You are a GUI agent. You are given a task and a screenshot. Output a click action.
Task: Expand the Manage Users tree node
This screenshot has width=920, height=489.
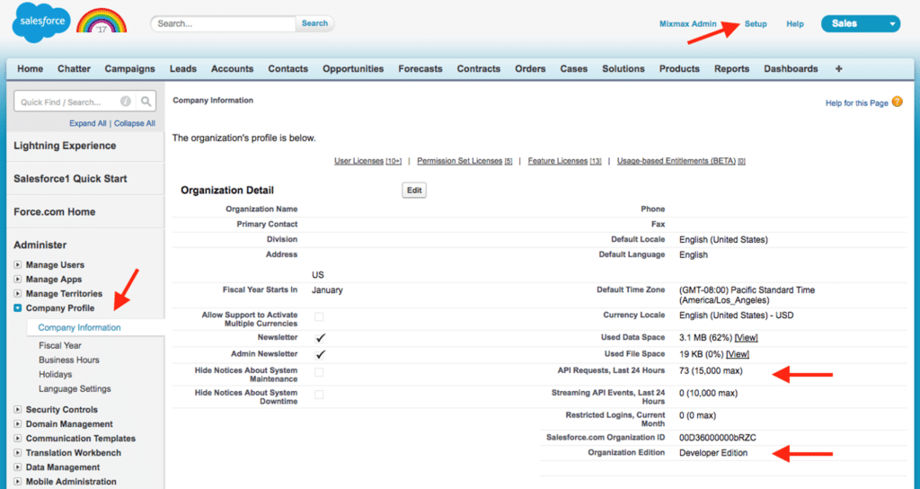pos(18,265)
